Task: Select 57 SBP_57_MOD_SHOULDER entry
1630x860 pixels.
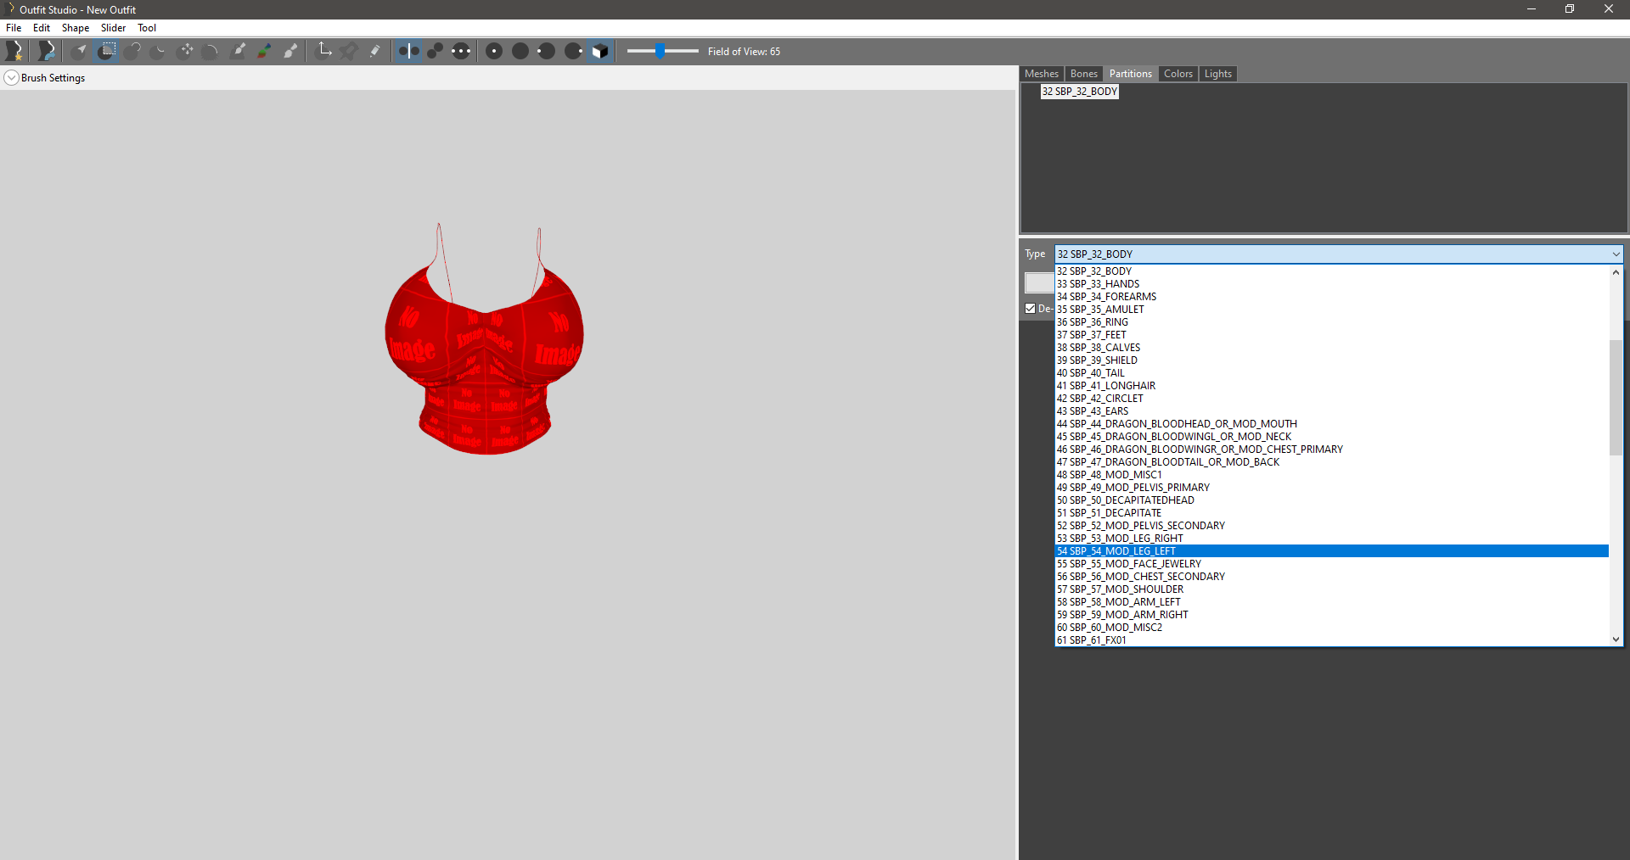Action: coord(1331,589)
